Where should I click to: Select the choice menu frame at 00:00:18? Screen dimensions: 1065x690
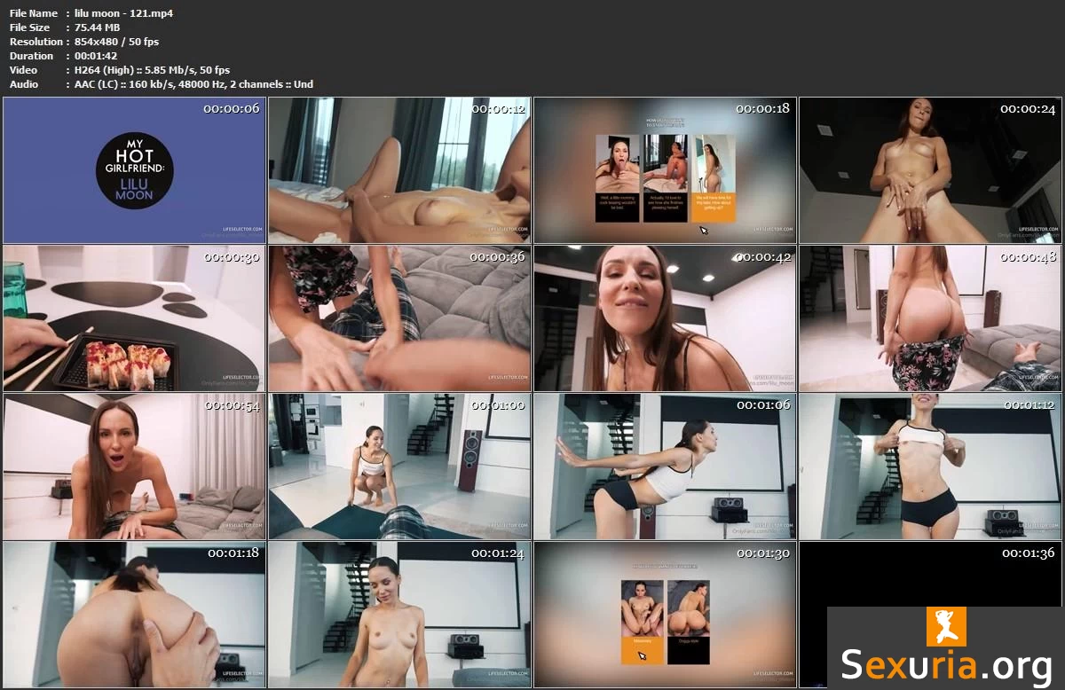pyautogui.click(x=665, y=170)
